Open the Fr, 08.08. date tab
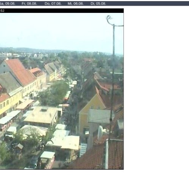 (29, 4)
